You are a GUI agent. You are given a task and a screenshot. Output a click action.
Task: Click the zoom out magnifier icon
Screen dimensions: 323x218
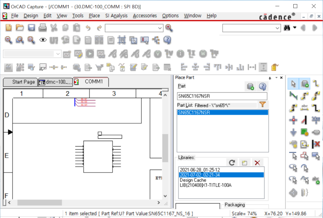click(8, 40)
